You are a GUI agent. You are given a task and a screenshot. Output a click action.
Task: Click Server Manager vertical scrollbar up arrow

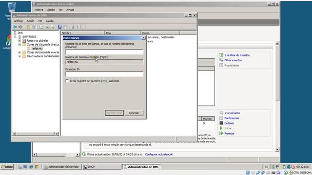pos(277,43)
